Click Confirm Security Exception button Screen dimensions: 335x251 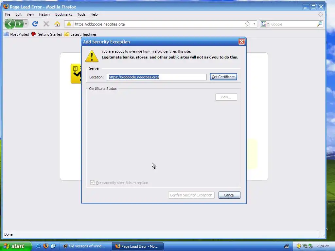tap(191, 195)
